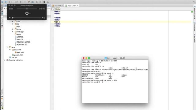The height and width of the screenshot is (110, 196).
Task: Click the plus icon in the main toolbar
Action: pyautogui.click(x=25, y=2)
